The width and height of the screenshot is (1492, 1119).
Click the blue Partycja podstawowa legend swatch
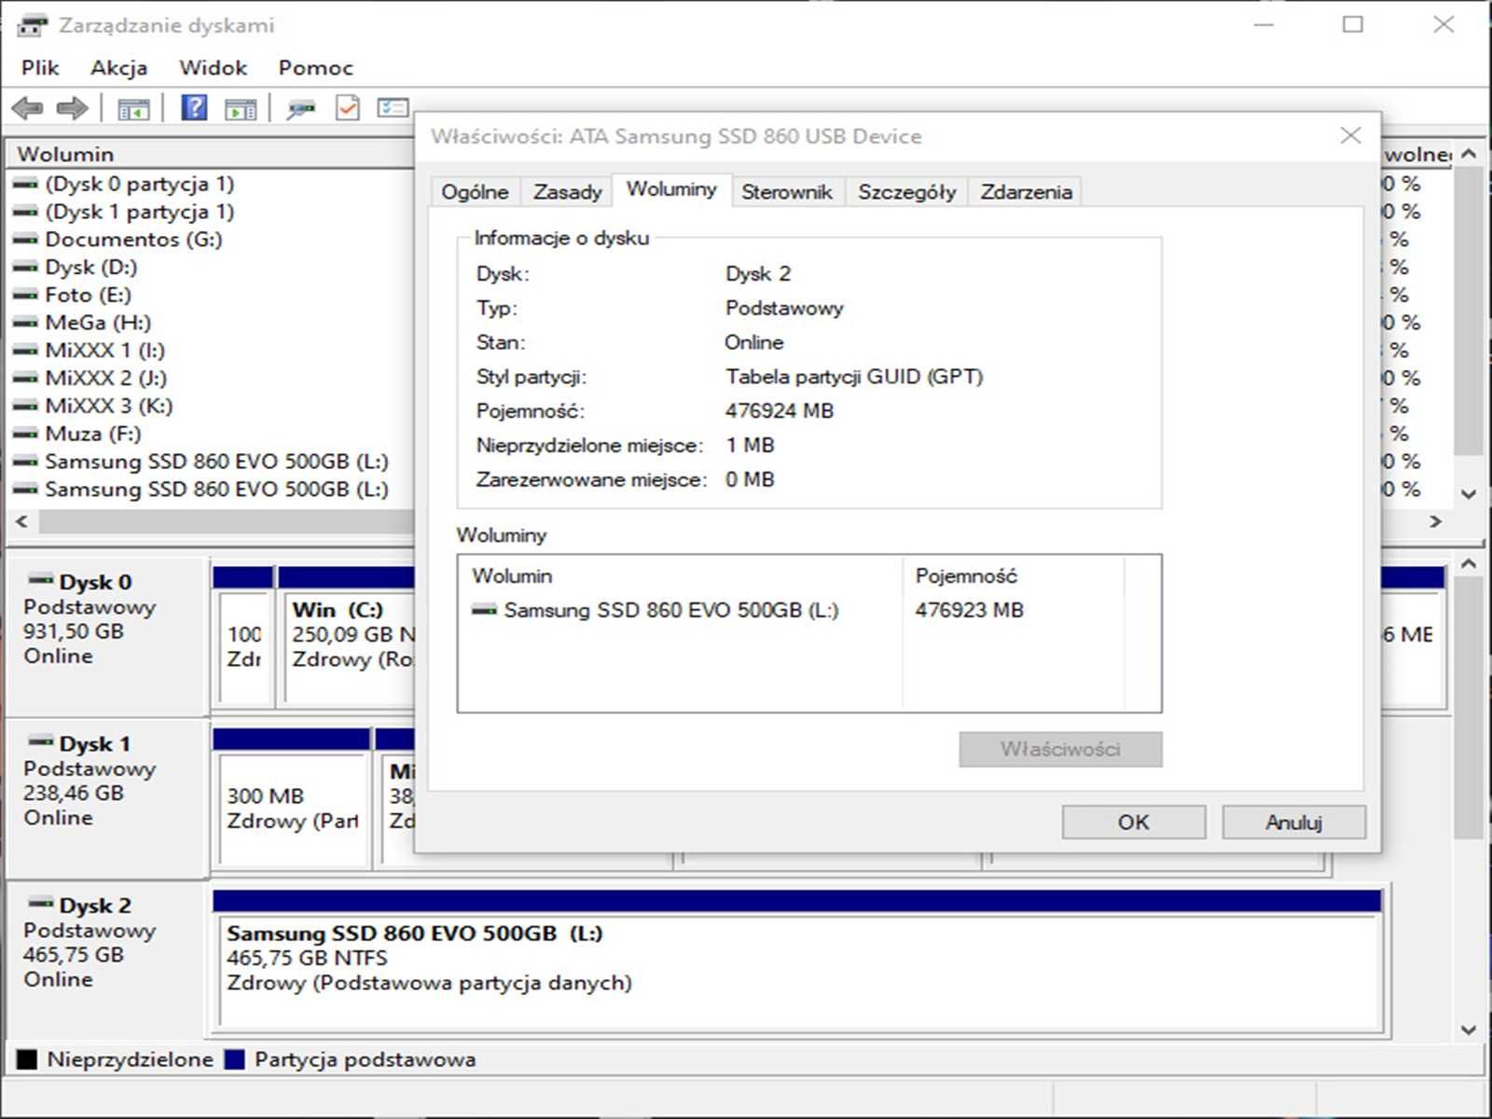(234, 1059)
